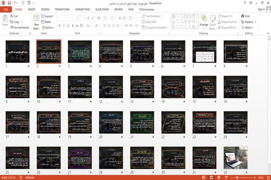This screenshot has height=180, width=271.
Task: Click the spell check icon in status bar
Action: point(21,178)
